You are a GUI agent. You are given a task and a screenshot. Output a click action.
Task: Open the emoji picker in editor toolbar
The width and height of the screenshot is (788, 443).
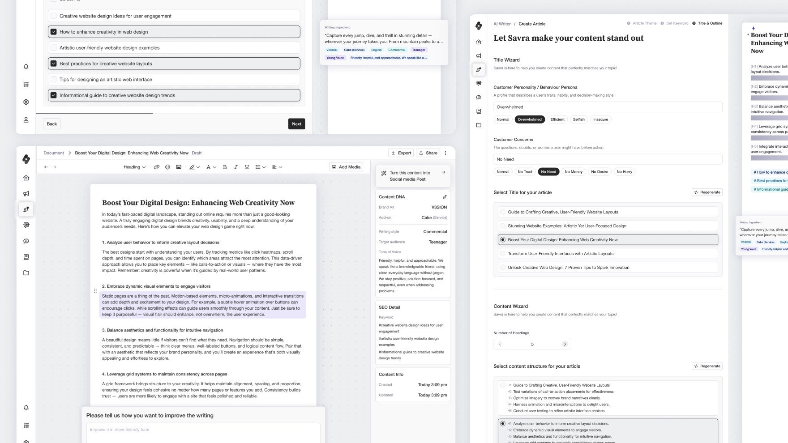click(x=167, y=167)
